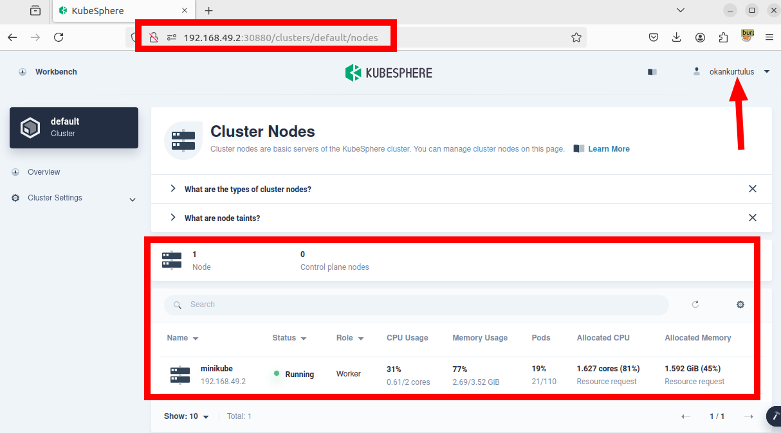Click the node Search input field

[418, 305]
